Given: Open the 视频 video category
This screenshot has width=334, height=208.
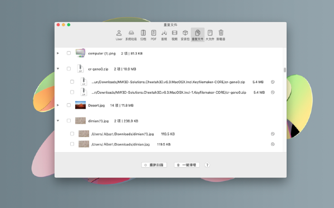Looking at the screenshot, I should (174, 35).
